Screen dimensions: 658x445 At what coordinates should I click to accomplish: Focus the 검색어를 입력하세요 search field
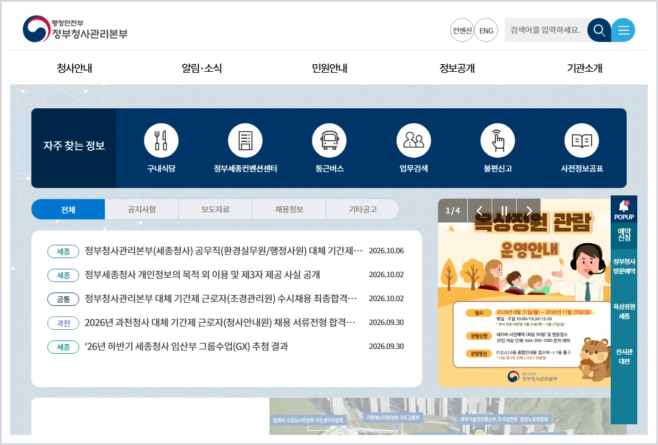546,30
